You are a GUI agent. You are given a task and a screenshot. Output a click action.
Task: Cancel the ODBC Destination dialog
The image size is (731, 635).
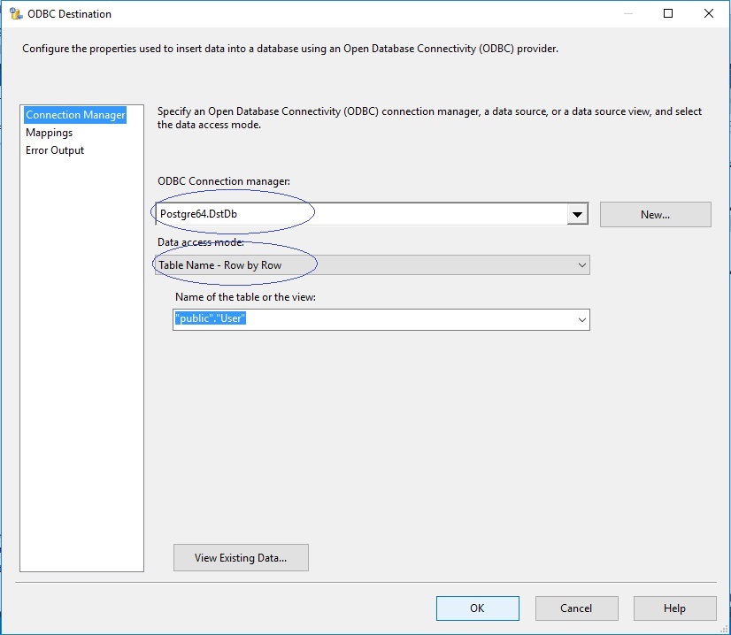point(576,608)
